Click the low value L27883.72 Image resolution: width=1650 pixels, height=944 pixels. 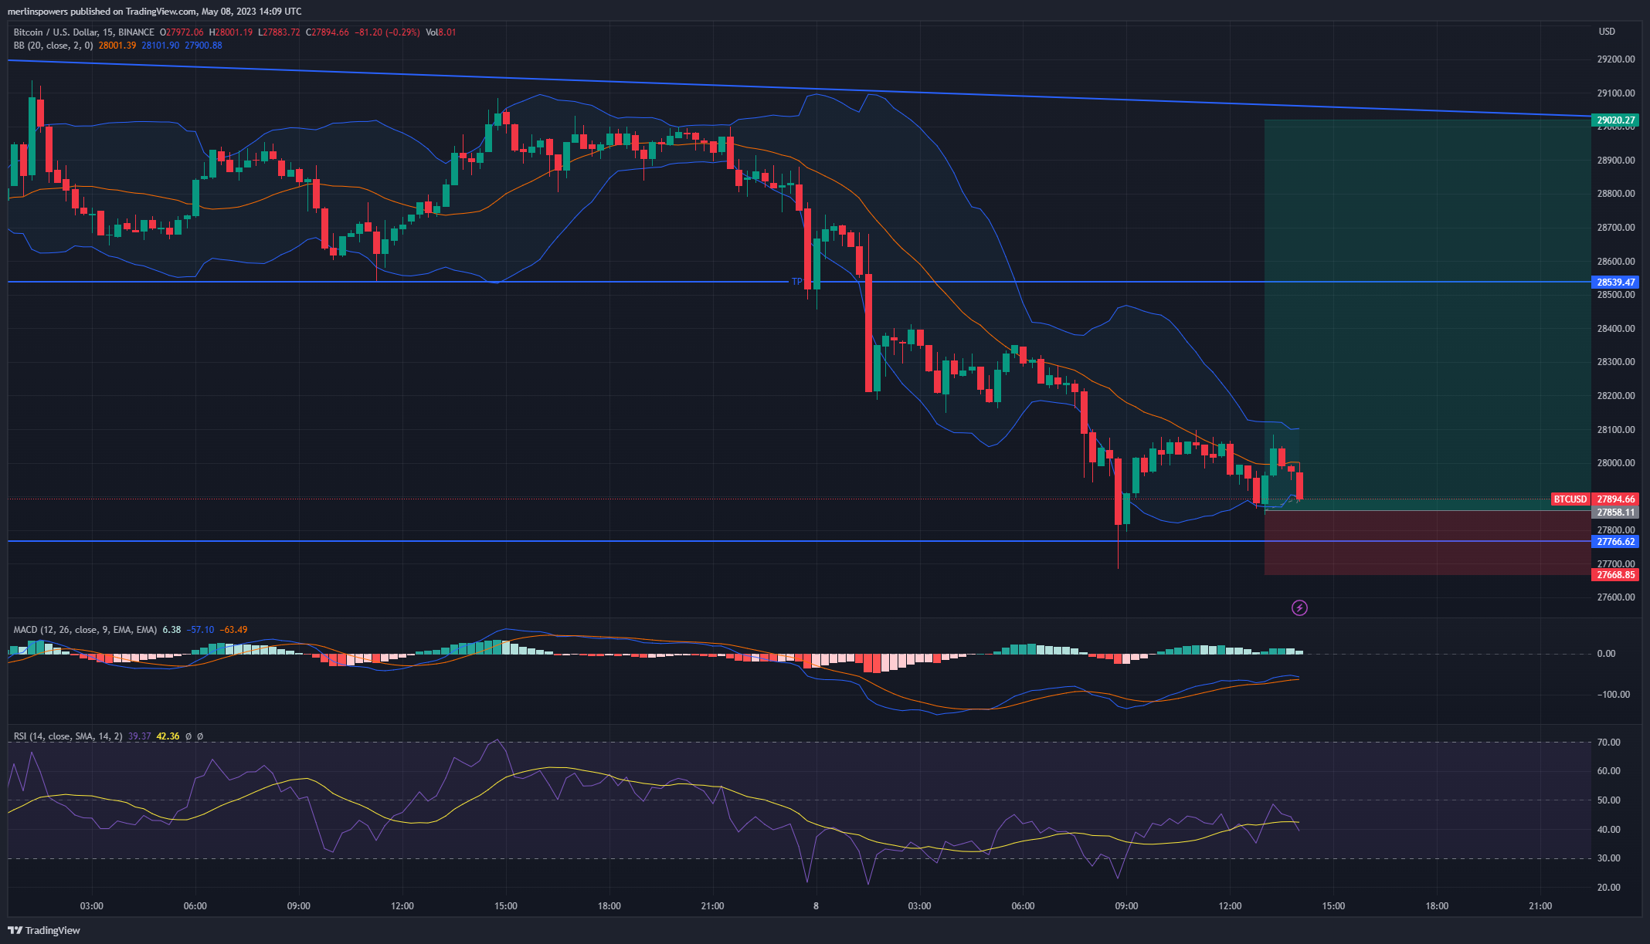coord(279,32)
